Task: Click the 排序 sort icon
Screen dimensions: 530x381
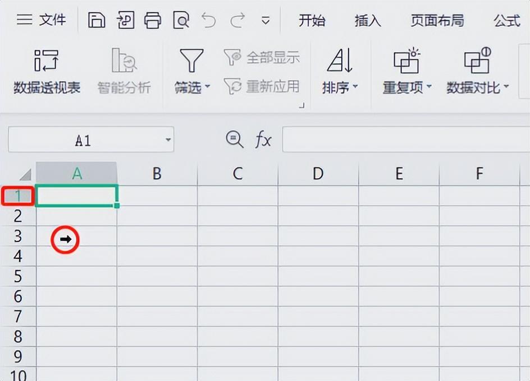Action: (340, 61)
